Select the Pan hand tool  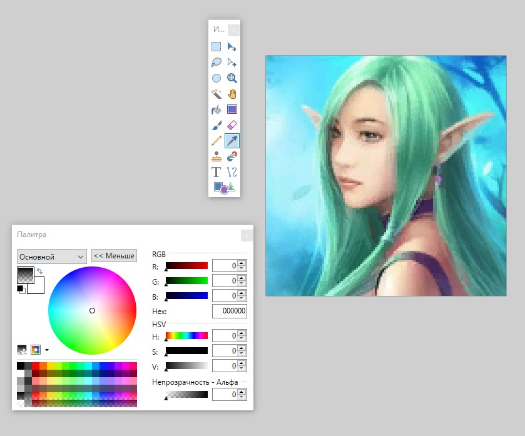click(232, 94)
